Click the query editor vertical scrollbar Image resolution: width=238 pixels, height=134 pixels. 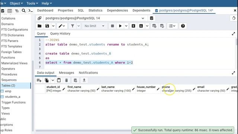click(237, 42)
